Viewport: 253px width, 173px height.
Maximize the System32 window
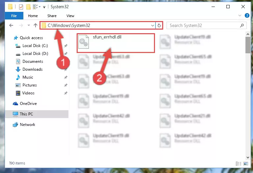click(228, 7)
